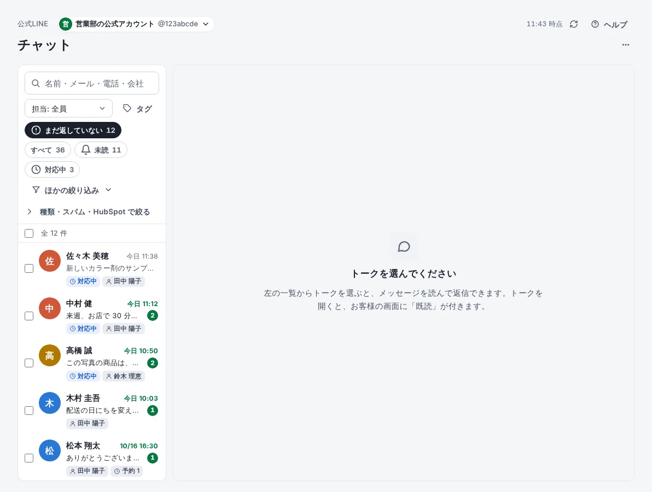
Task: Check the 佐々木 美穂 conversation checkbox
Action: click(29, 268)
